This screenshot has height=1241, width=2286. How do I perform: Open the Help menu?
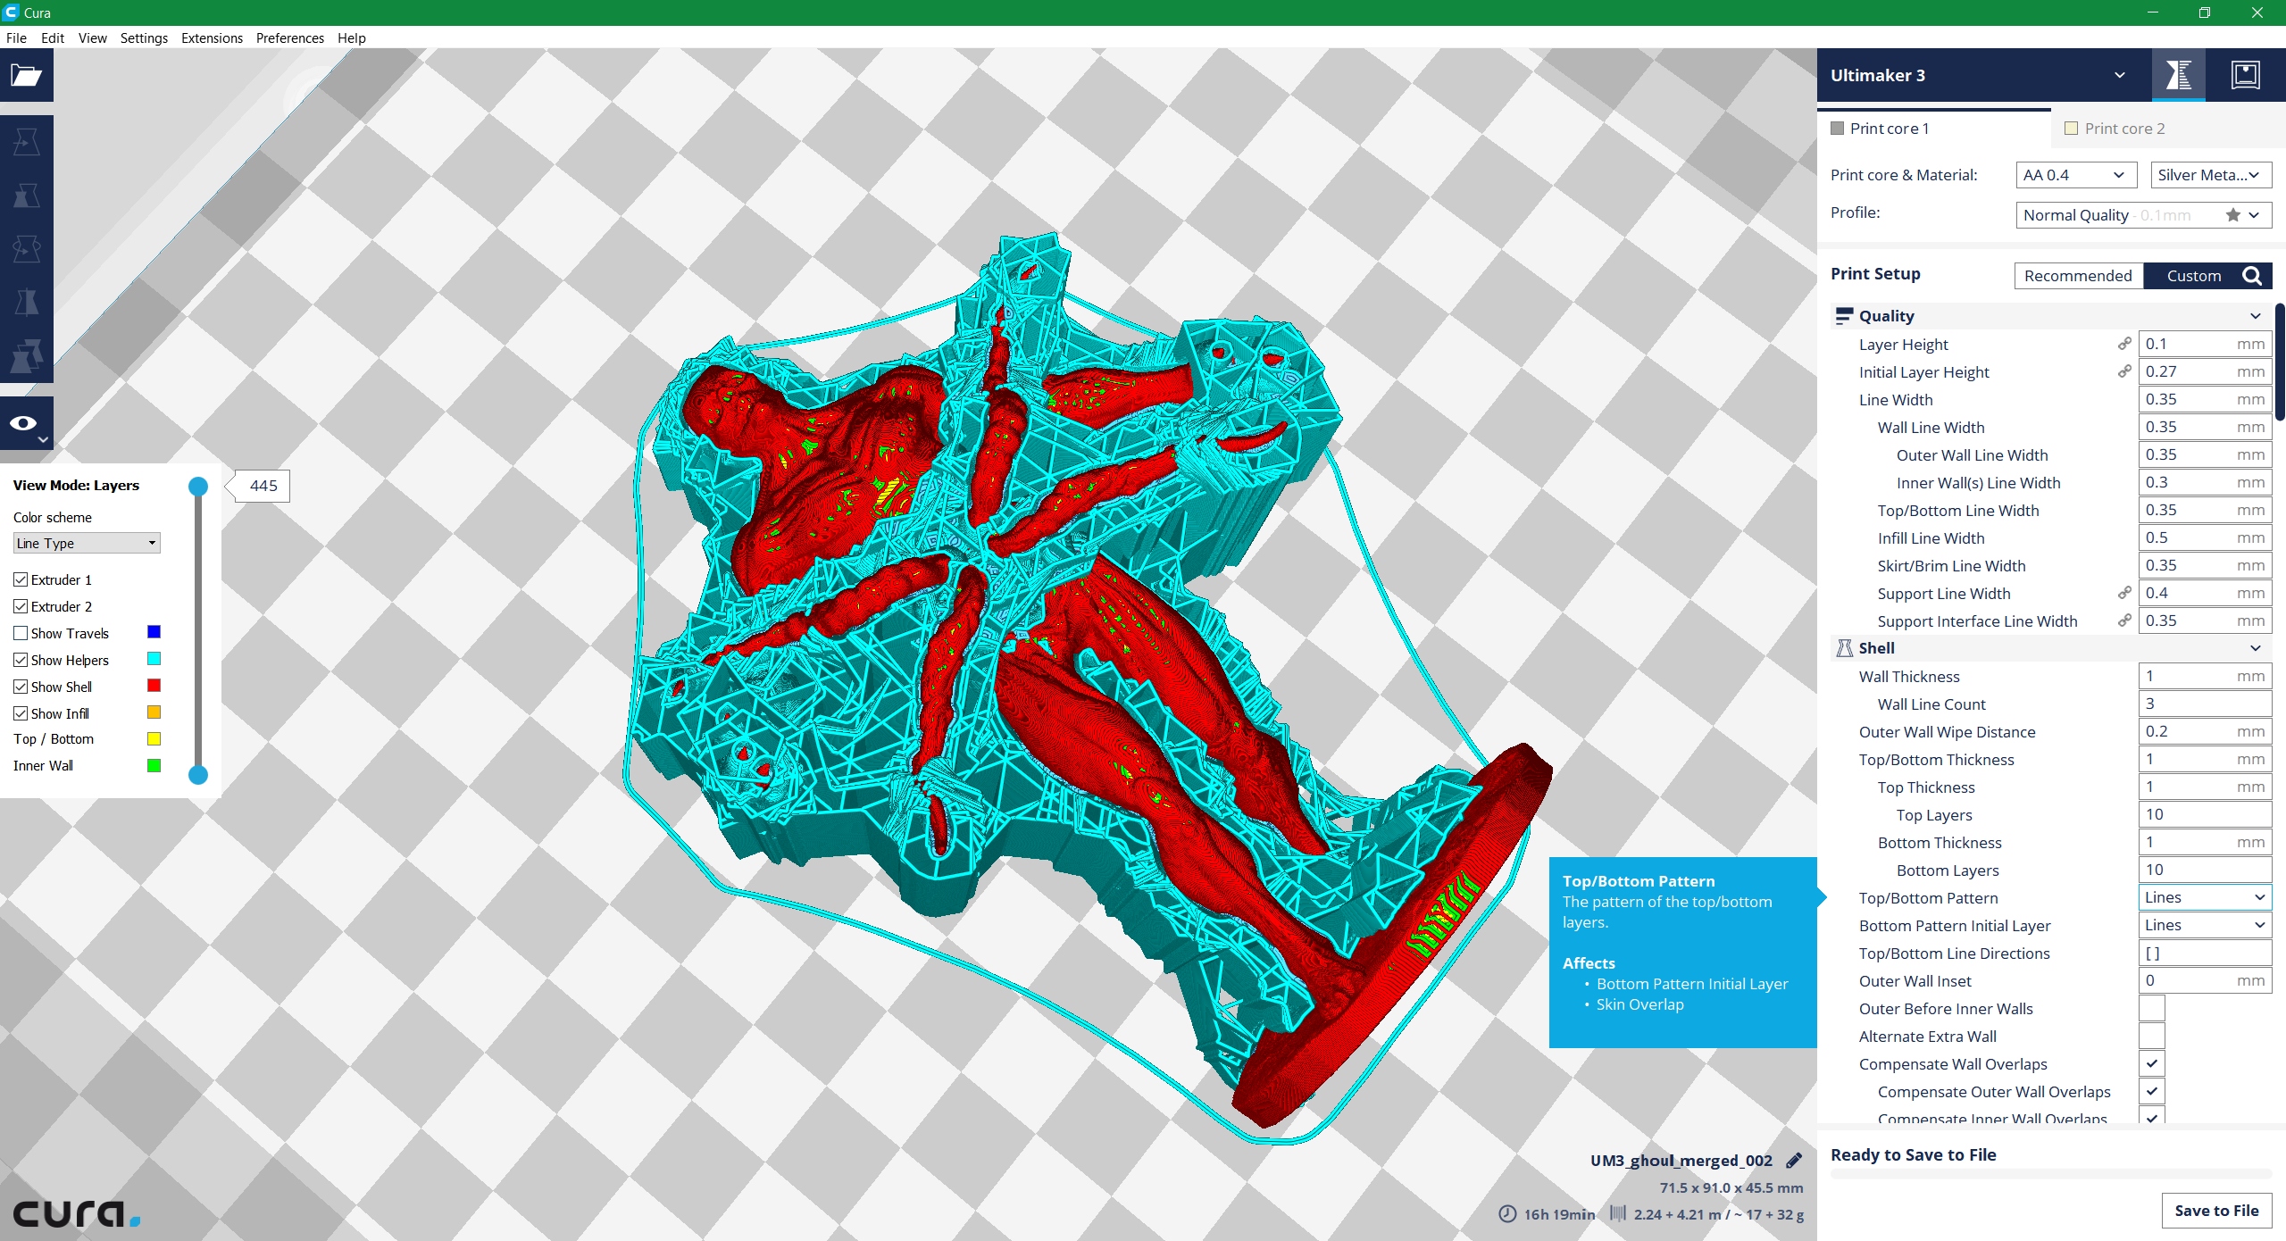(x=351, y=37)
